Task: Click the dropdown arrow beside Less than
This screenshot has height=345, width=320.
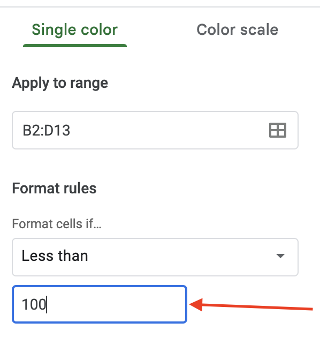Action: click(x=280, y=256)
